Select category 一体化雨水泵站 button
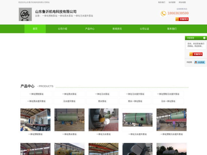This screenshot has width=207, height=155. click(69, 94)
